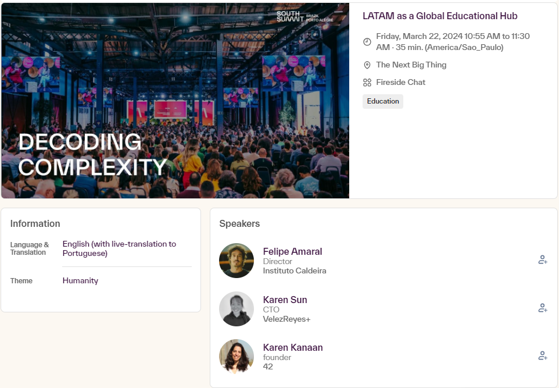
Task: Add Felipe Amaral as a contact
Action: click(x=543, y=259)
